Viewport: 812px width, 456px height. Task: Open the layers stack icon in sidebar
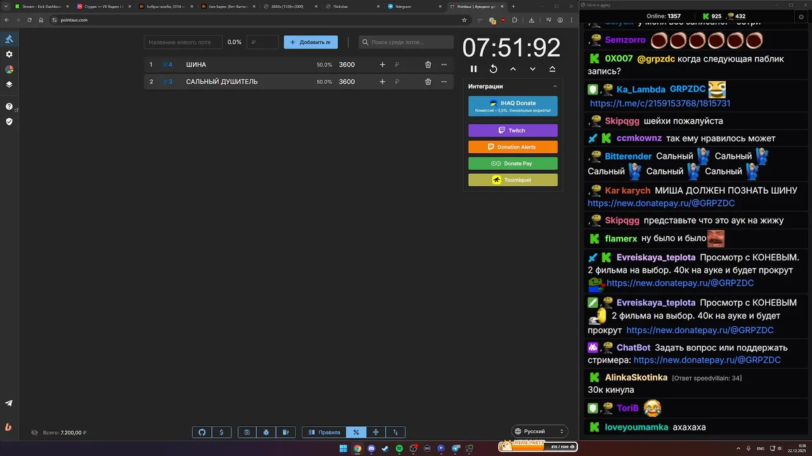click(9, 84)
